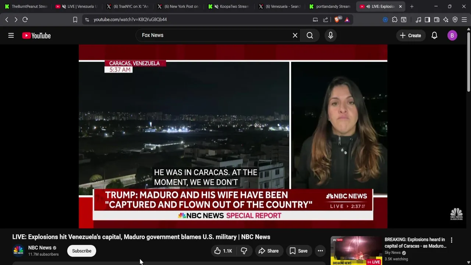Viewport: 471px width, 265px height.
Task: Open the Extensions puzzle menu
Action: point(394,20)
